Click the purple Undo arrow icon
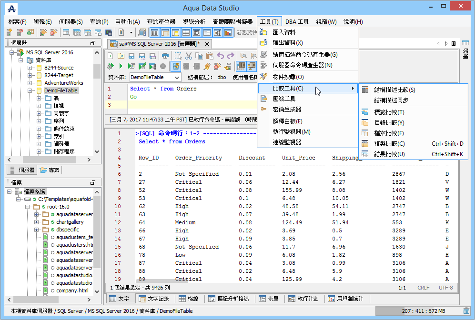The image size is (475, 320). [x=220, y=56]
